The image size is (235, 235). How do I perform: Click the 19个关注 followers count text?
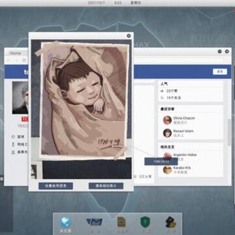pyautogui.click(x=174, y=98)
